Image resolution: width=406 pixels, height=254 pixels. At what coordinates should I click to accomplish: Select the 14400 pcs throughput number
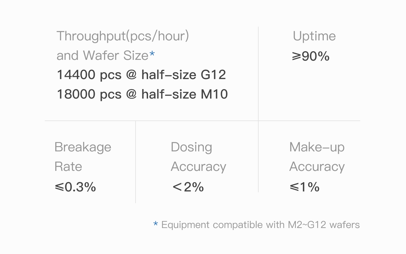[x=89, y=75]
